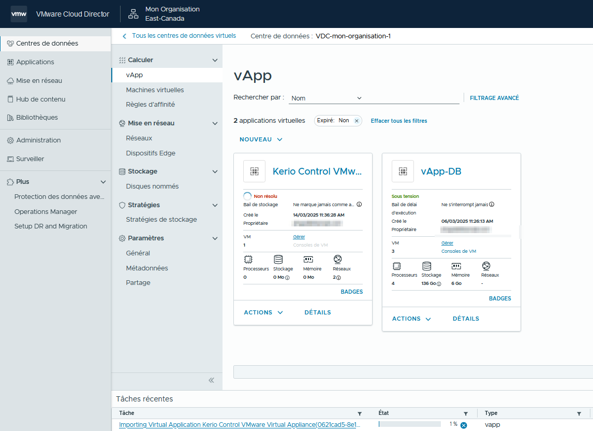Remove the Expiré: Non filter chip
This screenshot has height=431, width=593.
click(x=357, y=121)
